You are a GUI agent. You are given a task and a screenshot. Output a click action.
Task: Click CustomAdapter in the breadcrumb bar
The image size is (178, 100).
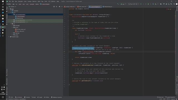(45, 4)
